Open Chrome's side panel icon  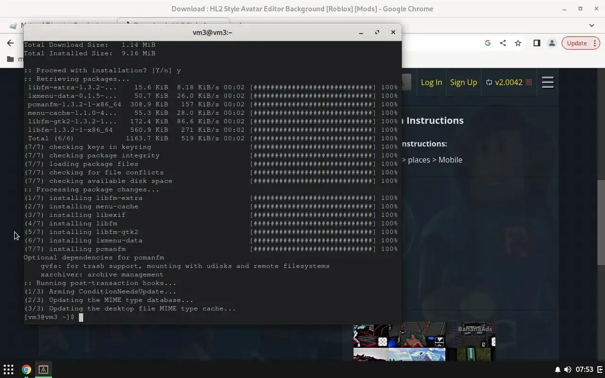point(536,43)
